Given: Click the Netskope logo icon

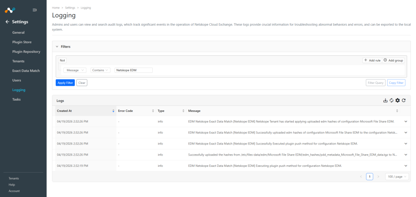Looking at the screenshot, I should point(10,10).
